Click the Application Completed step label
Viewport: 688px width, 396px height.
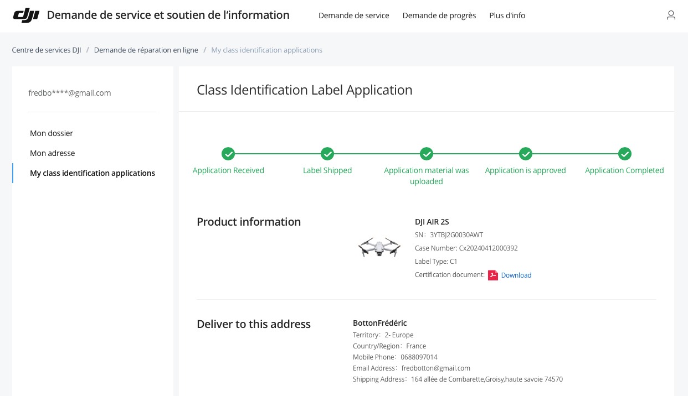pyautogui.click(x=625, y=170)
